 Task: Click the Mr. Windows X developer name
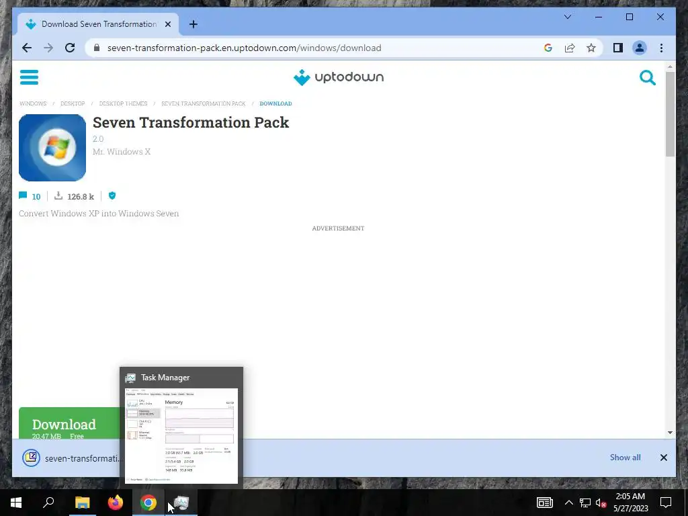[122, 151]
